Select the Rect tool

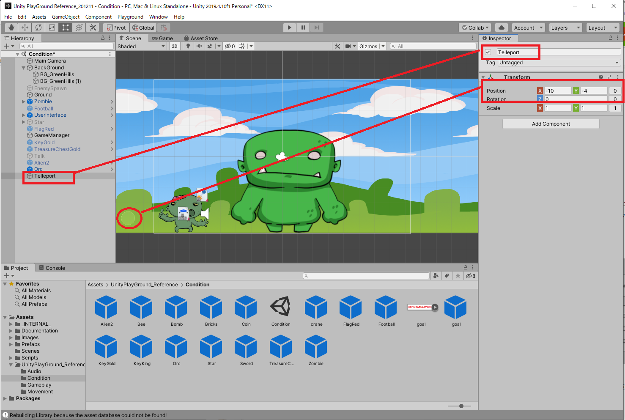(66, 27)
